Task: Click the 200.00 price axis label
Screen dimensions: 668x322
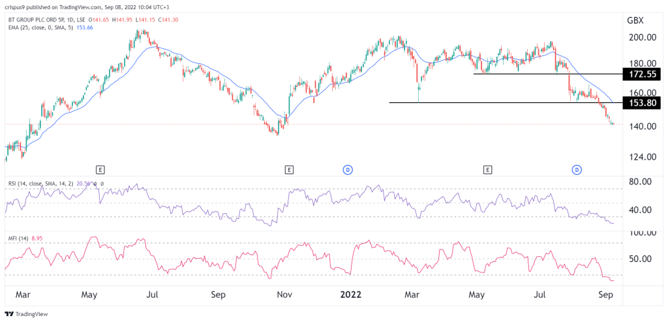Action: (x=642, y=38)
